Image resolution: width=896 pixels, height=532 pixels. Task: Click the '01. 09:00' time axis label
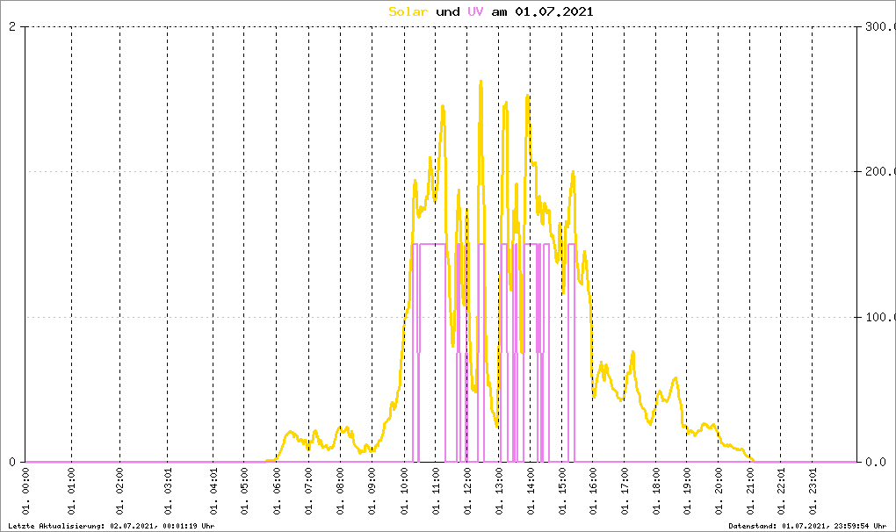click(x=372, y=492)
